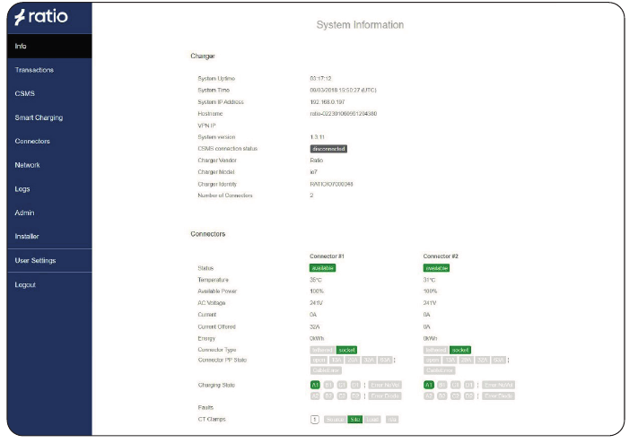Click Connector #1 'Error Diode' badge

[x=385, y=395]
